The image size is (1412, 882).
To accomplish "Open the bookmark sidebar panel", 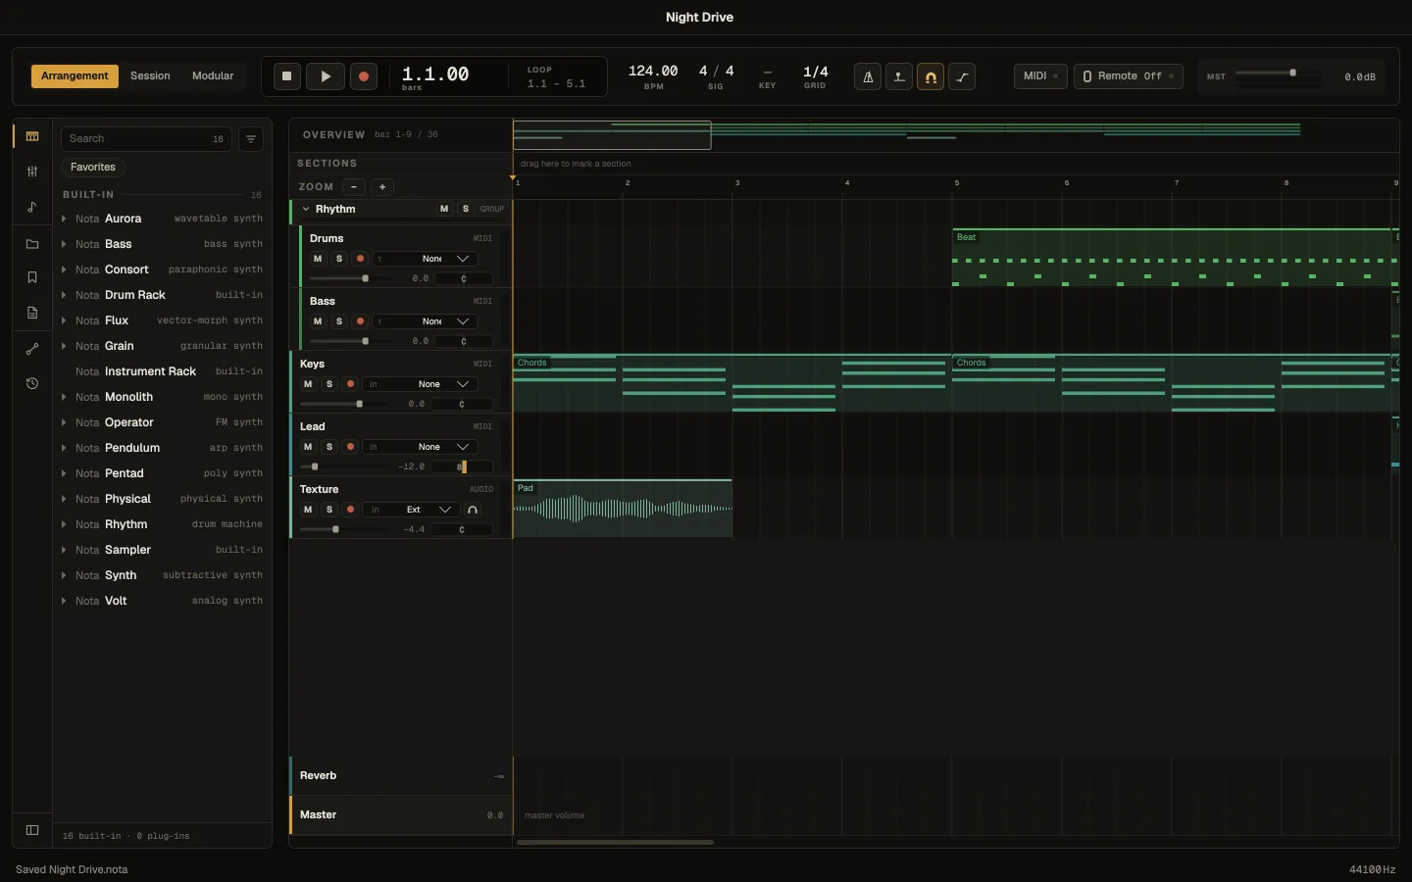I will coord(32,277).
